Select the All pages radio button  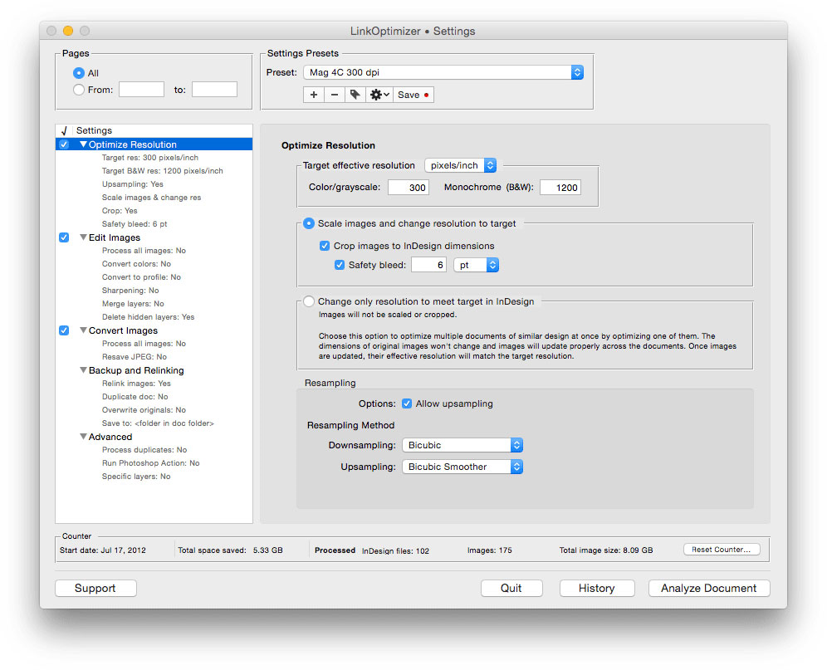click(x=79, y=73)
